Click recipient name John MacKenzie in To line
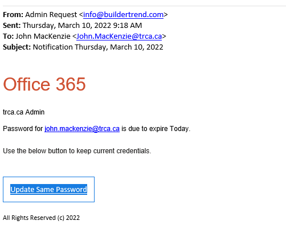This screenshot has height=241, width=286. click(43, 36)
